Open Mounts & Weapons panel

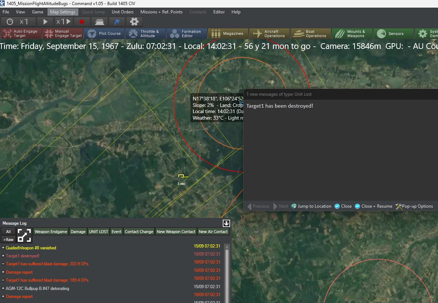point(352,34)
